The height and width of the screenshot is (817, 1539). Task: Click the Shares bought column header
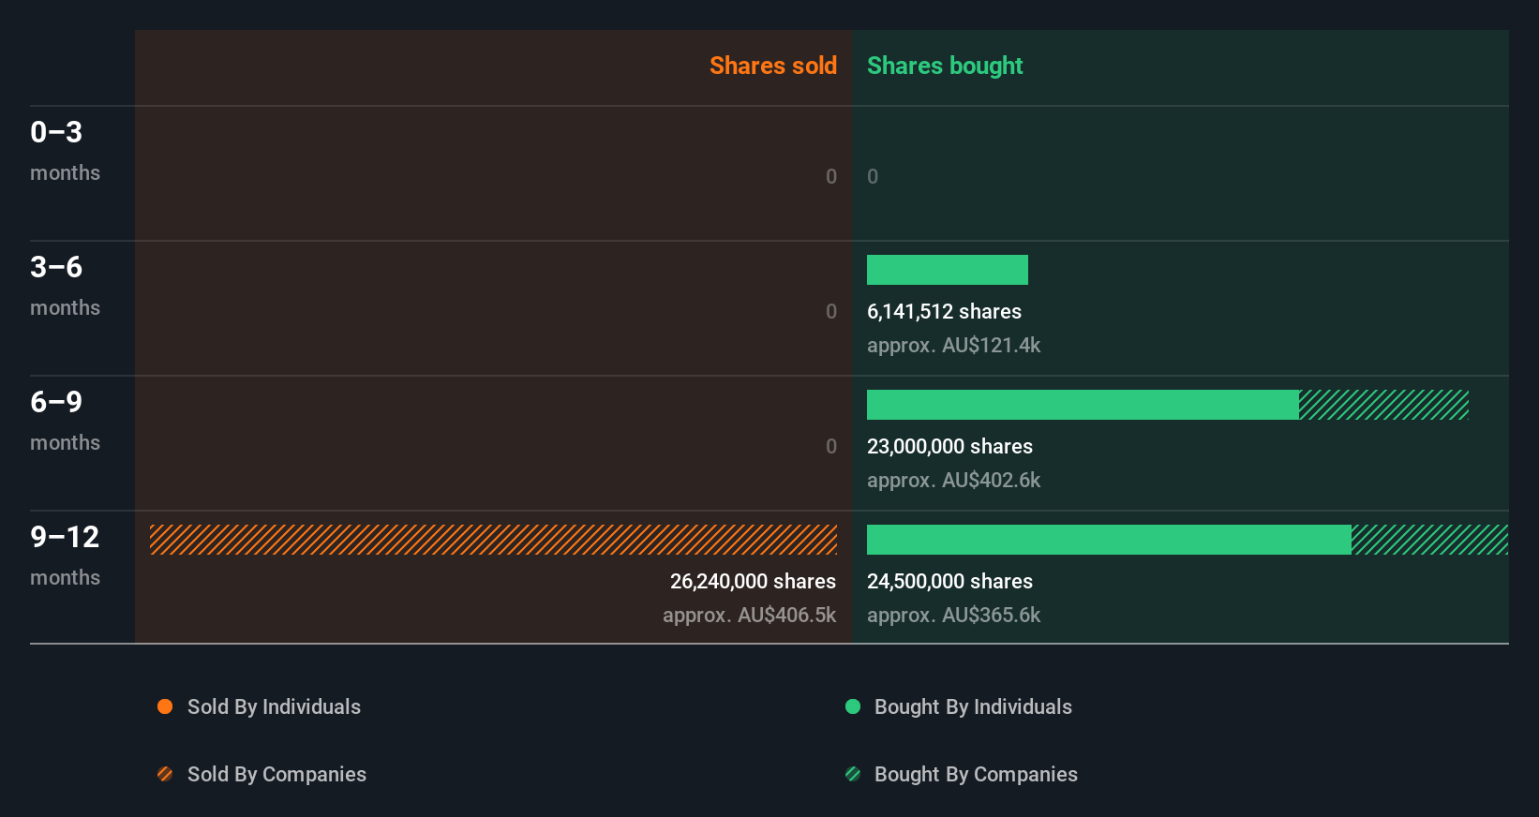(x=945, y=66)
